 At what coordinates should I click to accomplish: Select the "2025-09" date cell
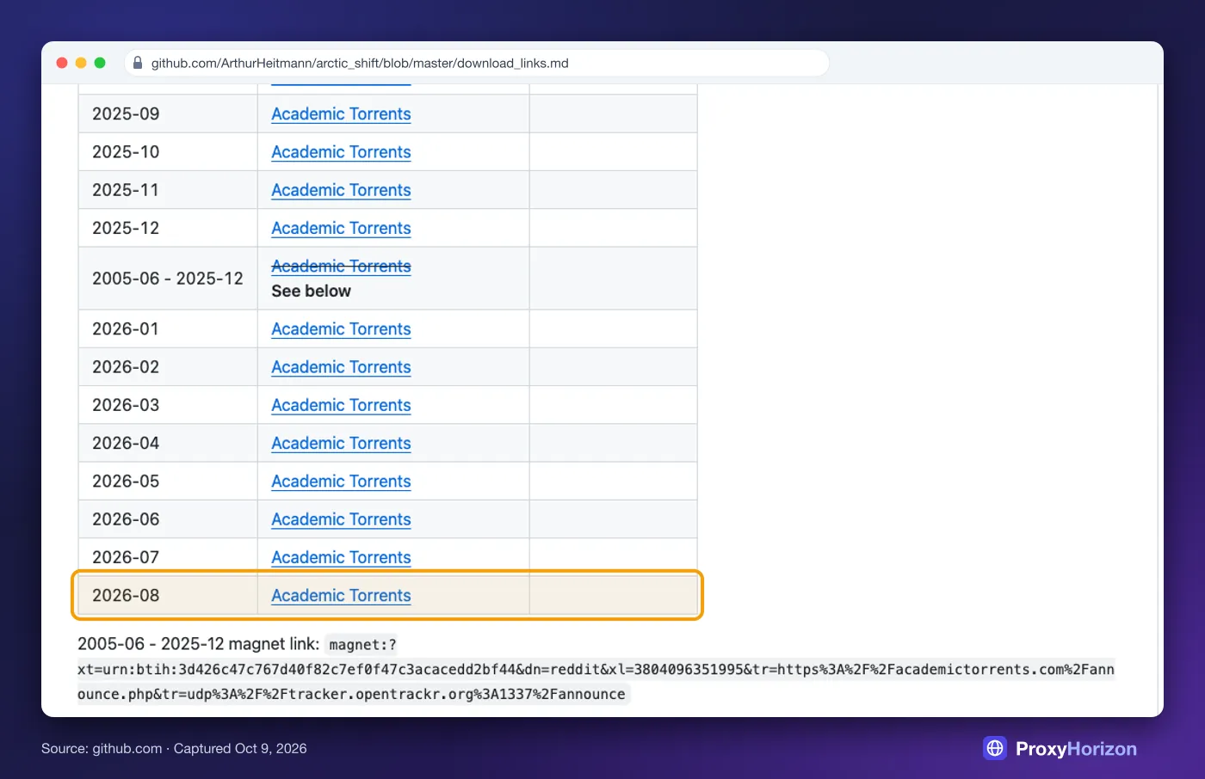168,113
